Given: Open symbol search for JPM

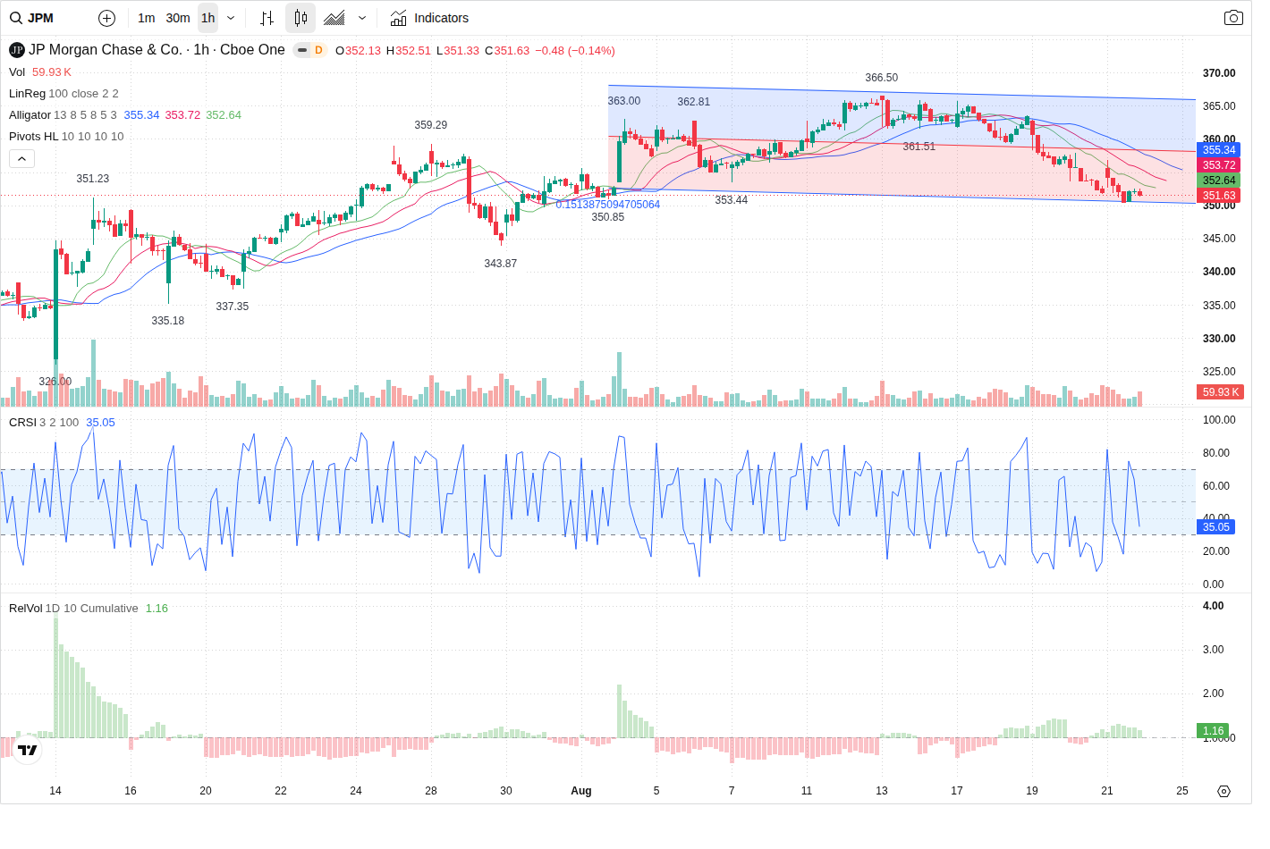Looking at the screenshot, I should click(32, 18).
